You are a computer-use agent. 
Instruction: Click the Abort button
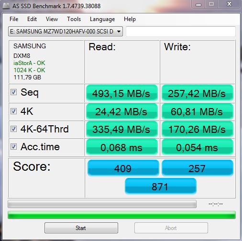click(171, 228)
